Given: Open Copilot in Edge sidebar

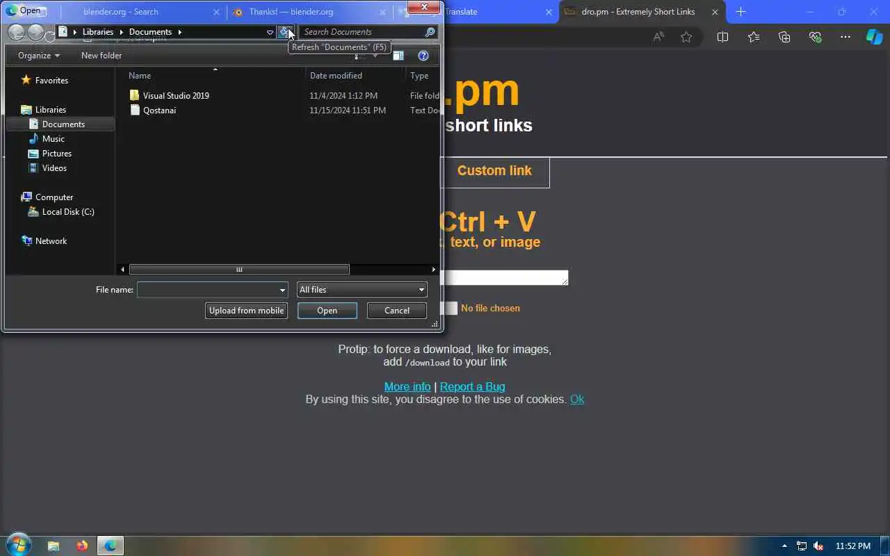Looking at the screenshot, I should click(874, 37).
